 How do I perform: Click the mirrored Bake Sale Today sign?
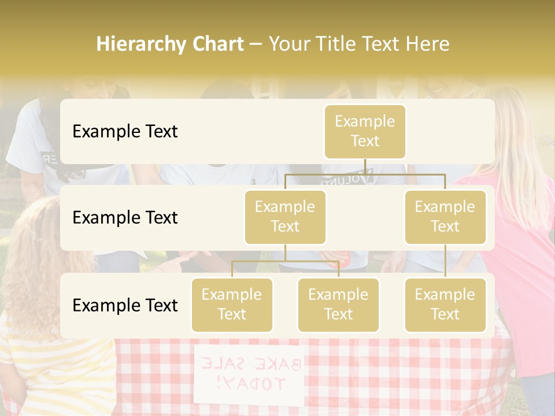(x=249, y=373)
